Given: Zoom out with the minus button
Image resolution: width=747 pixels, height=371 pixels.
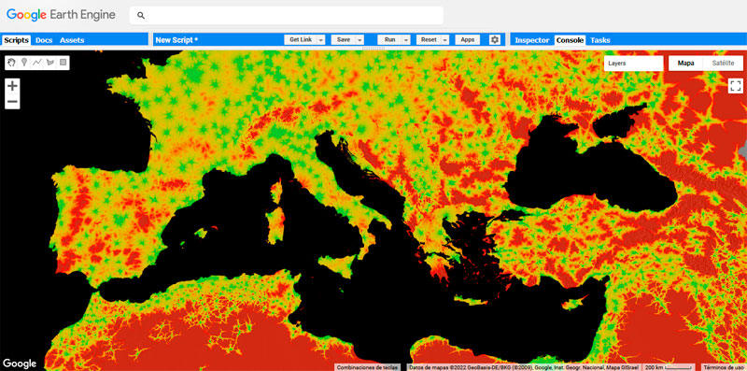Looking at the screenshot, I should (12, 102).
